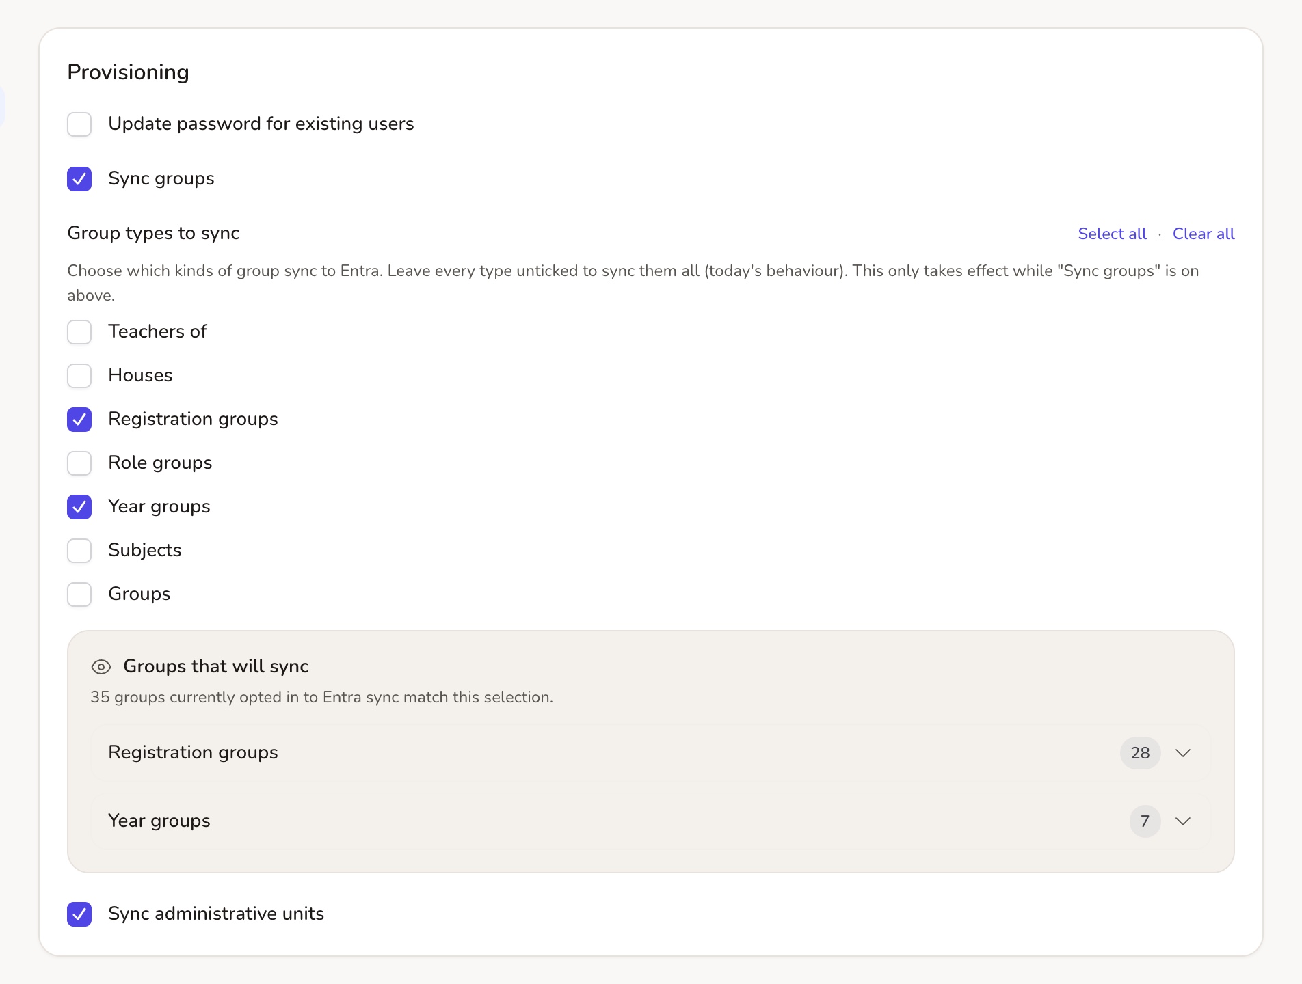This screenshot has width=1302, height=984.
Task: Click the Select all link
Action: pos(1112,234)
